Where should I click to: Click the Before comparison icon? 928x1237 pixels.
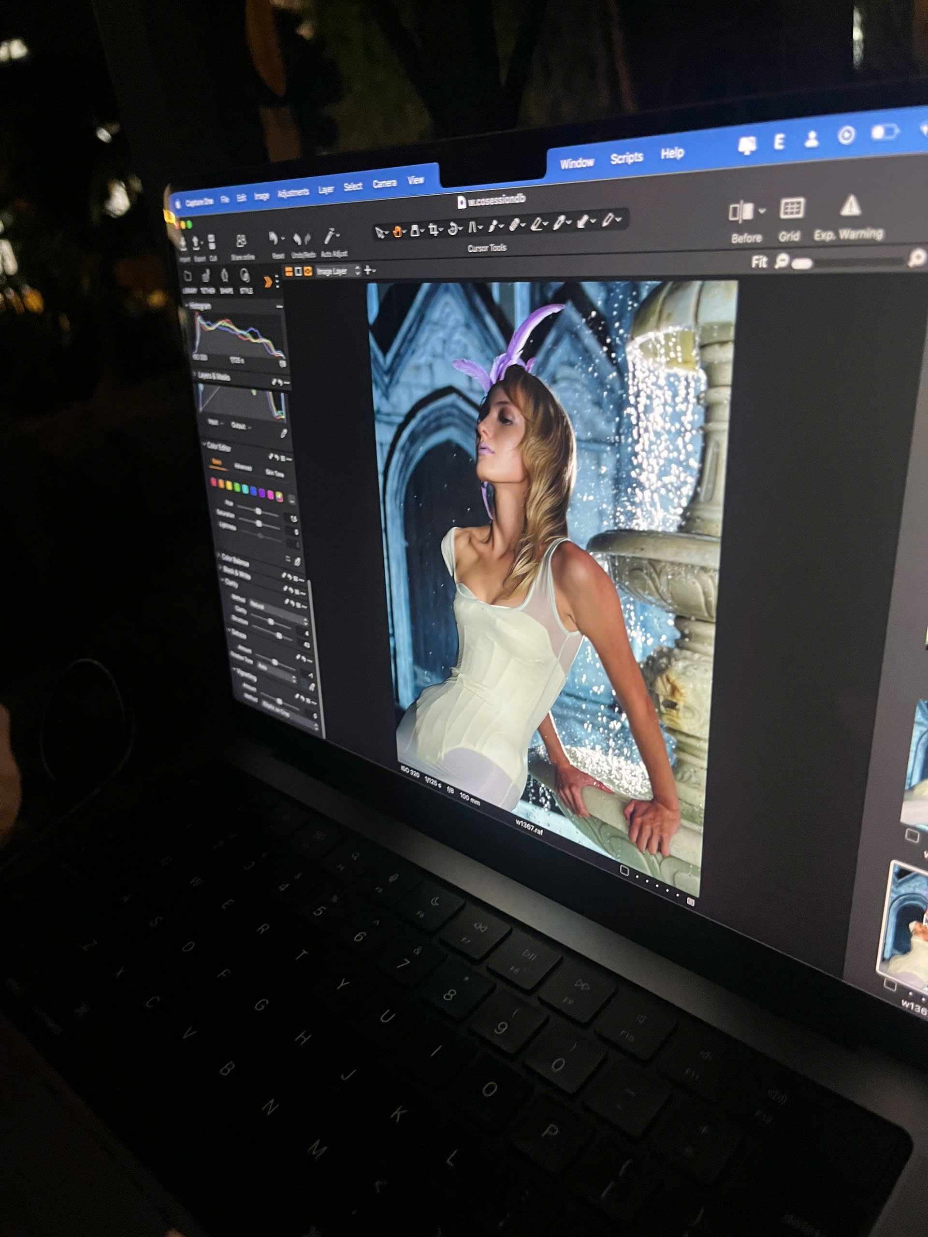point(741,211)
